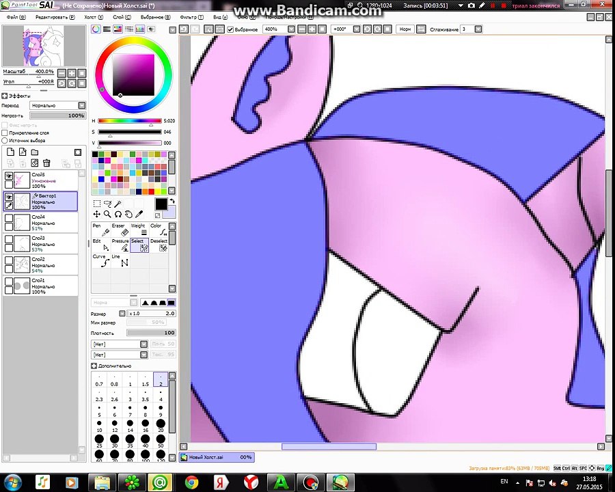
Task: Open the Выбранное menu
Action: pos(156,17)
